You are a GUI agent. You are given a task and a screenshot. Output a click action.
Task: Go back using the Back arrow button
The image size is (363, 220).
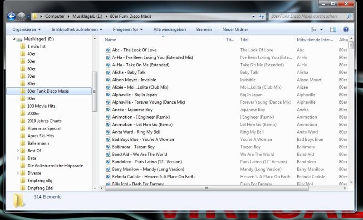11,16
